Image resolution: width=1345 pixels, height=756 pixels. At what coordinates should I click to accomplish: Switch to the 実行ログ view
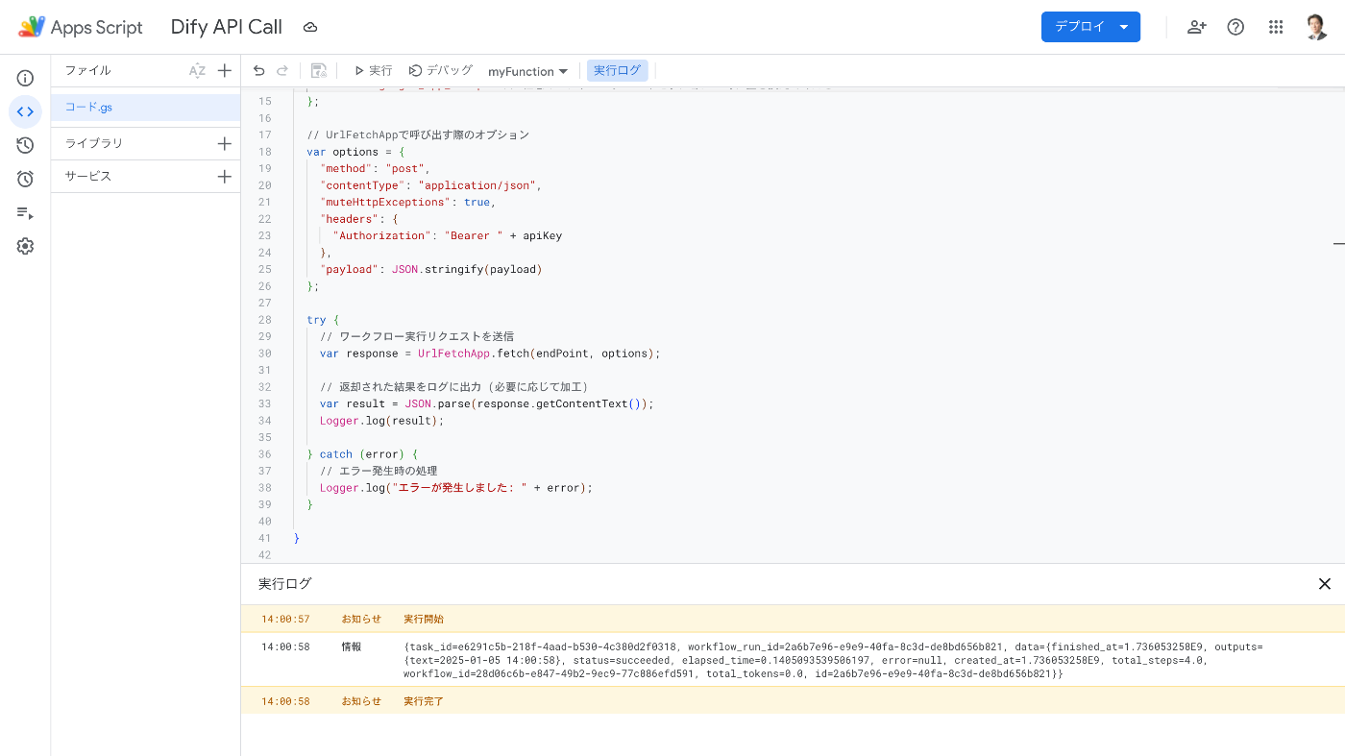click(x=616, y=70)
